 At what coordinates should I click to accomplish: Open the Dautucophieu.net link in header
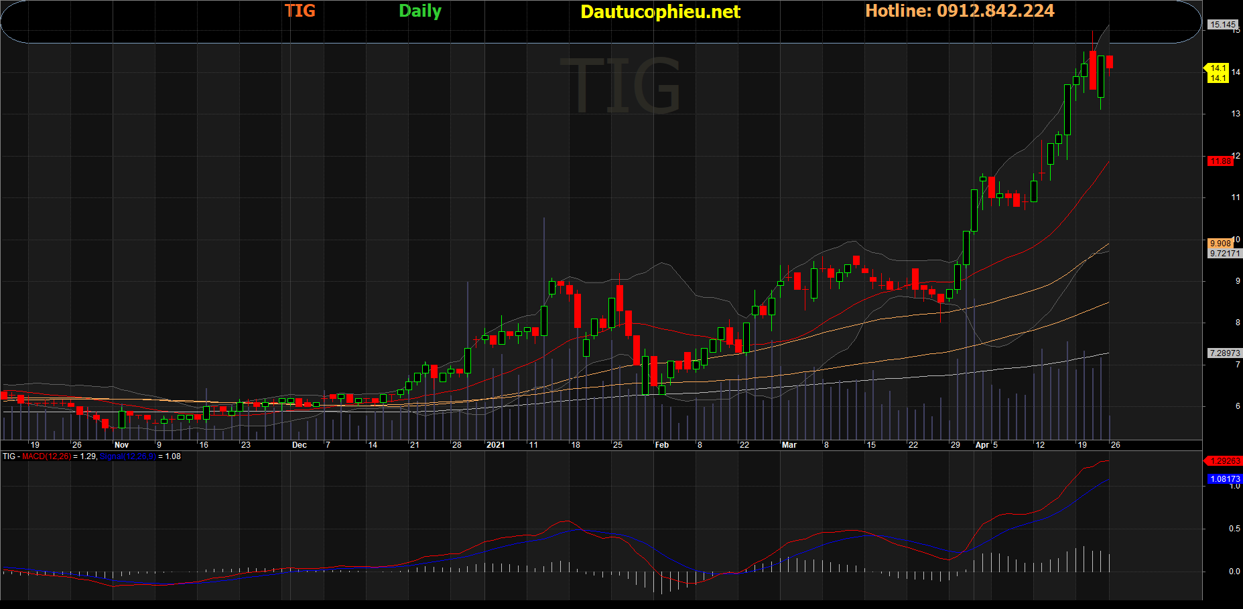(x=659, y=12)
